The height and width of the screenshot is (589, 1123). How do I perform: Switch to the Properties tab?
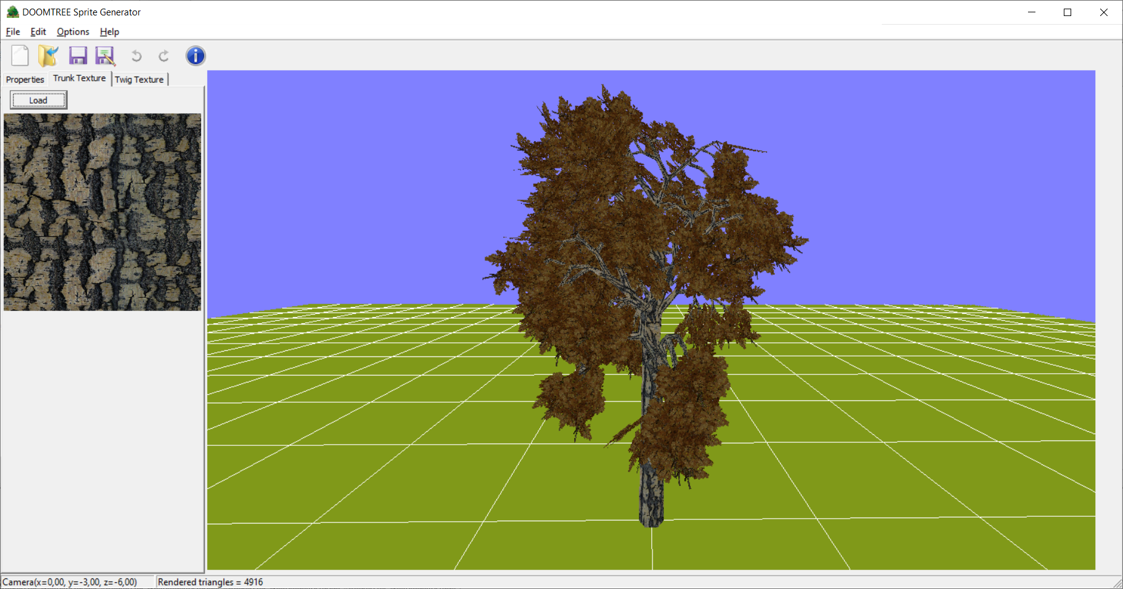click(25, 79)
